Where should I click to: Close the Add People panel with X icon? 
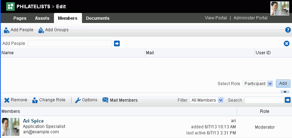pyautogui.click(x=286, y=43)
